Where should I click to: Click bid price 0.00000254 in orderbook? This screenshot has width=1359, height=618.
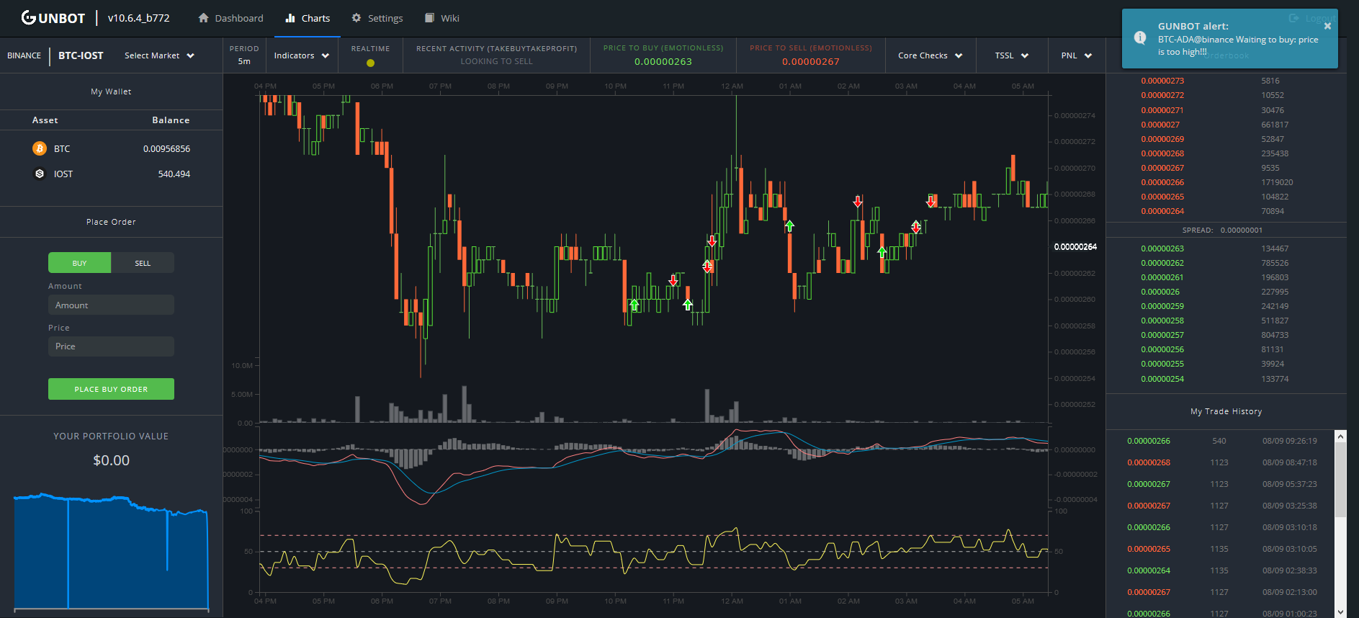(x=1162, y=379)
